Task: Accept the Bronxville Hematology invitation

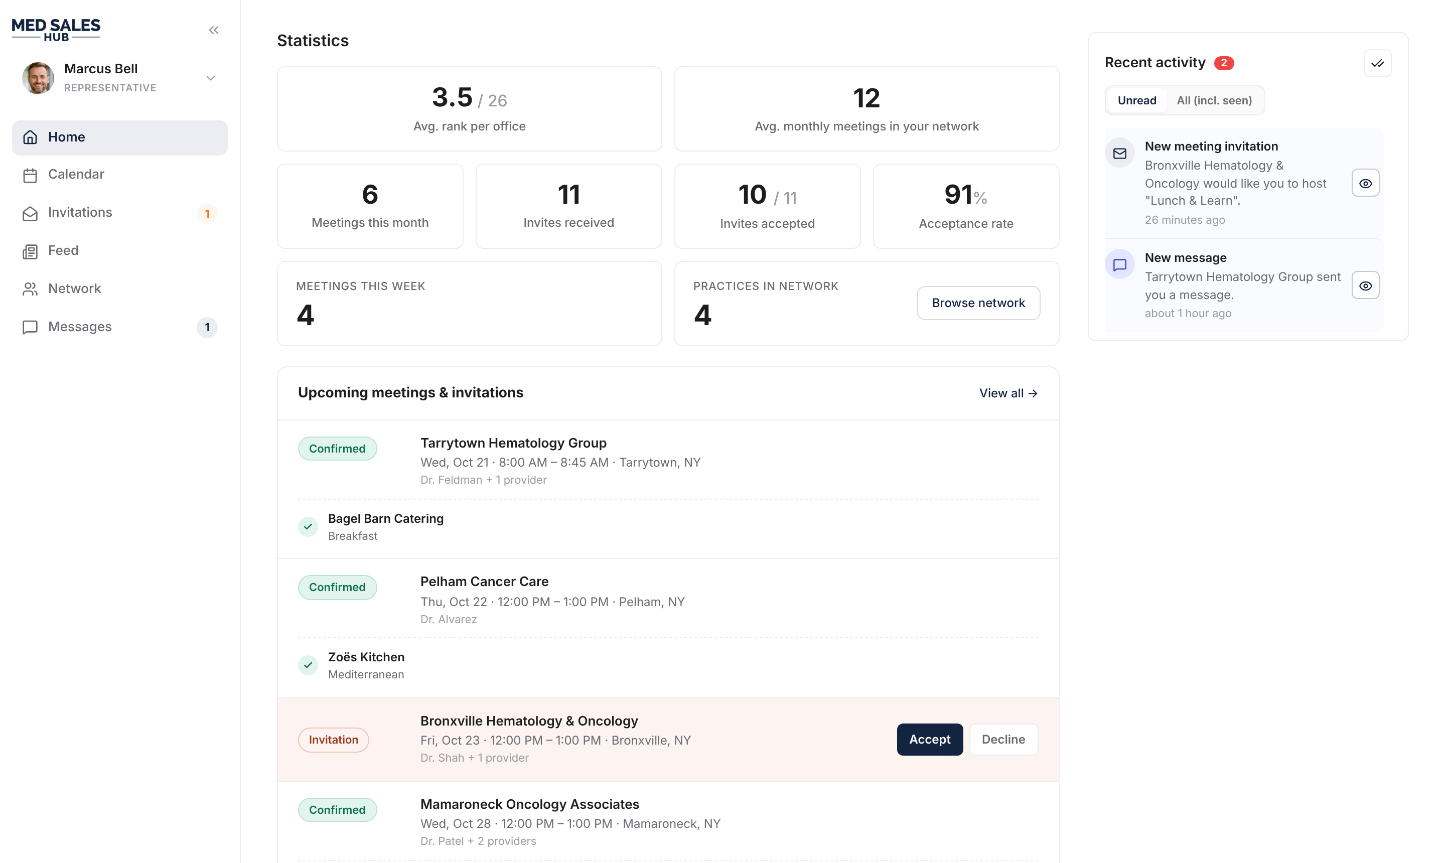Action: 929,740
